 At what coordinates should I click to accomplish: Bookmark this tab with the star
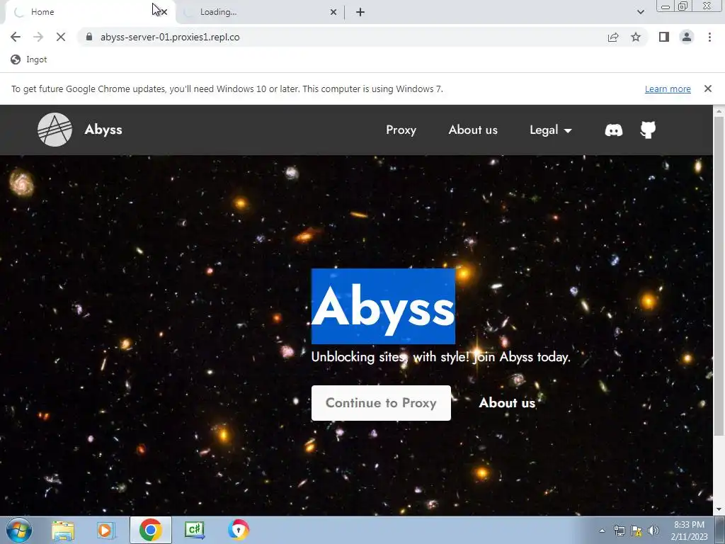(x=636, y=37)
